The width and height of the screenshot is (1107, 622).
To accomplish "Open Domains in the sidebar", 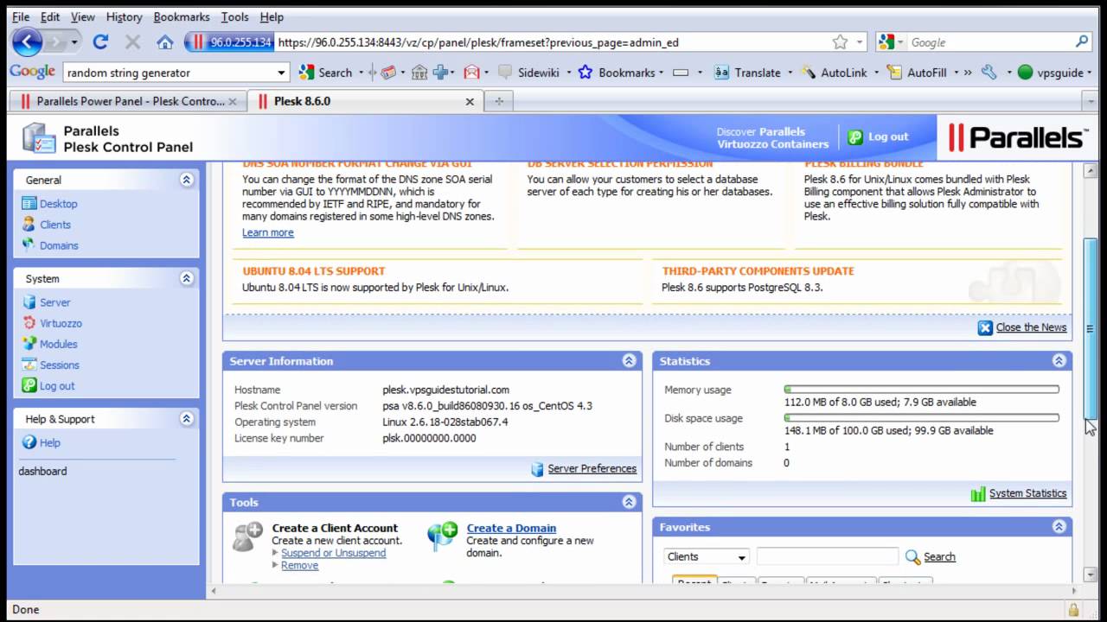I will (x=58, y=245).
